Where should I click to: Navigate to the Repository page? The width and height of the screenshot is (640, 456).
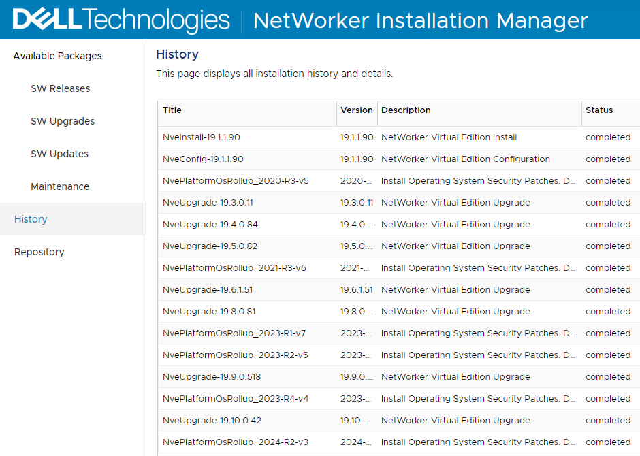(x=39, y=252)
